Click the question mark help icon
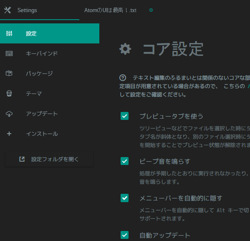Screen dimensions: 250x241 pos(123,78)
